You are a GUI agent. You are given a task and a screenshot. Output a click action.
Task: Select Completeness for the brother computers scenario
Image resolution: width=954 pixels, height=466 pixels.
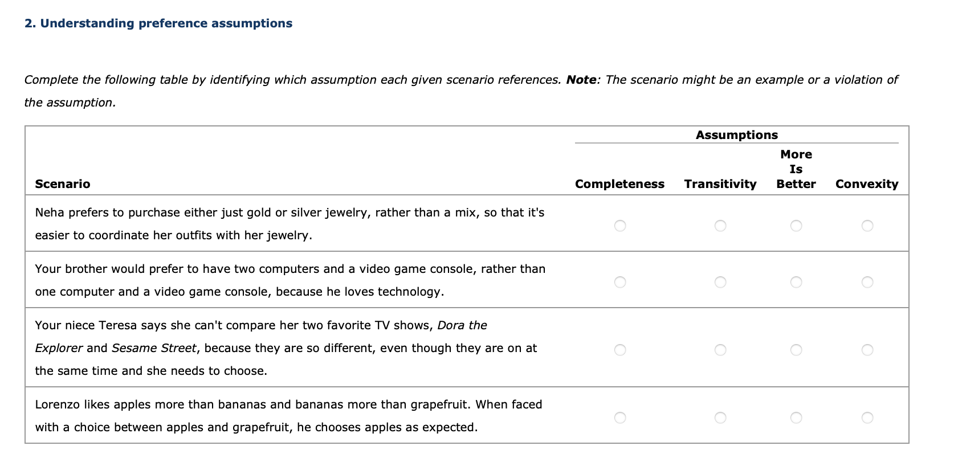(621, 281)
